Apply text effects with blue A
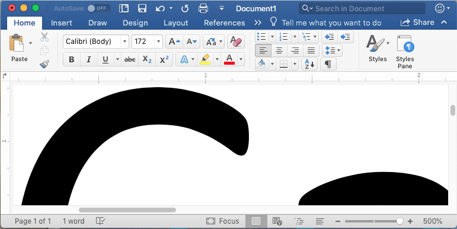This screenshot has width=457, height=229. pyautogui.click(x=184, y=59)
